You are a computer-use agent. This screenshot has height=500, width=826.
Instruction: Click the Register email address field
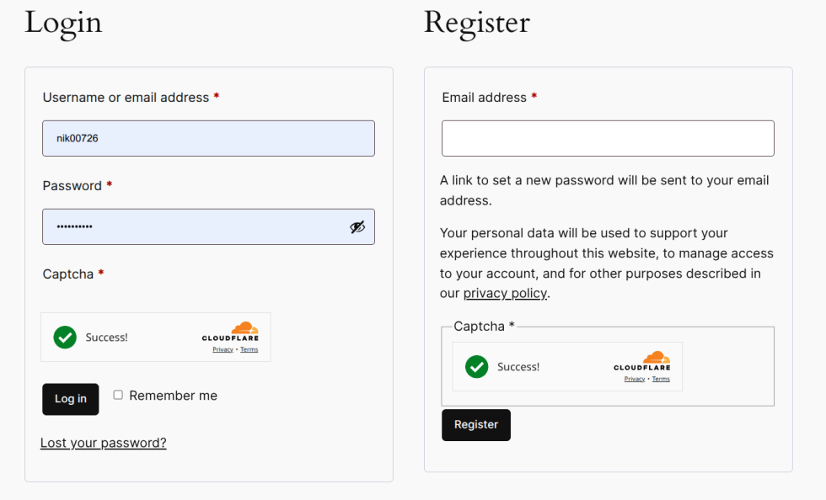(608, 138)
